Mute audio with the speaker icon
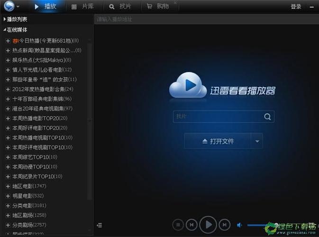319x237 pixels. [x=239, y=225]
